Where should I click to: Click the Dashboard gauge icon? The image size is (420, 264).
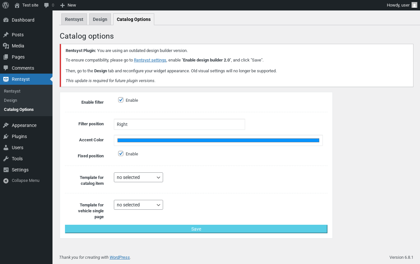click(x=6, y=20)
